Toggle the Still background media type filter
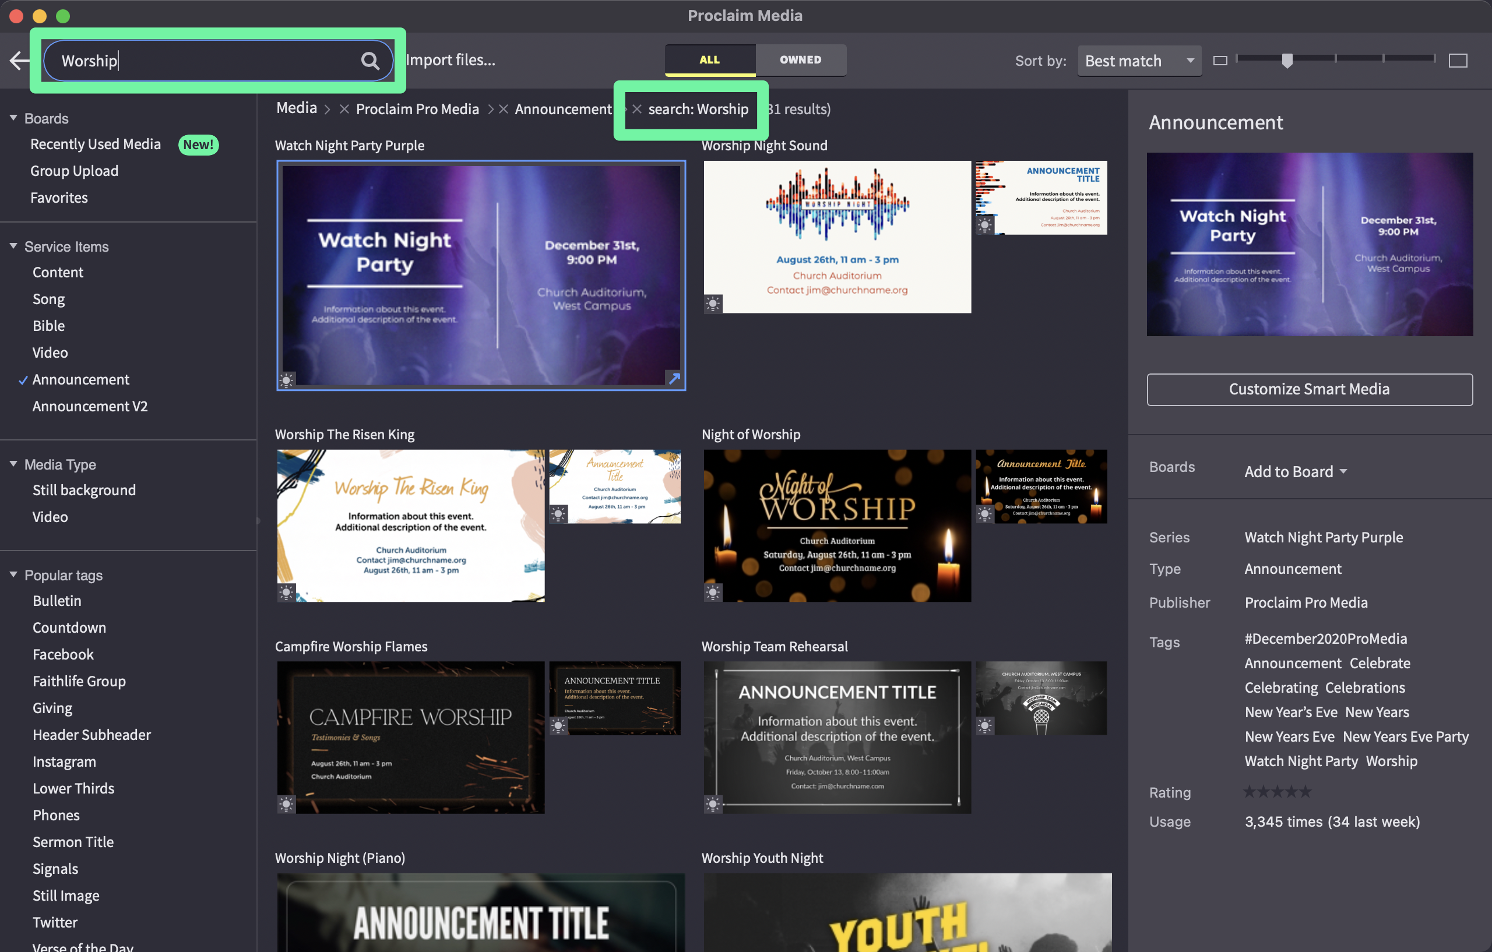This screenshot has width=1492, height=952. [x=84, y=490]
